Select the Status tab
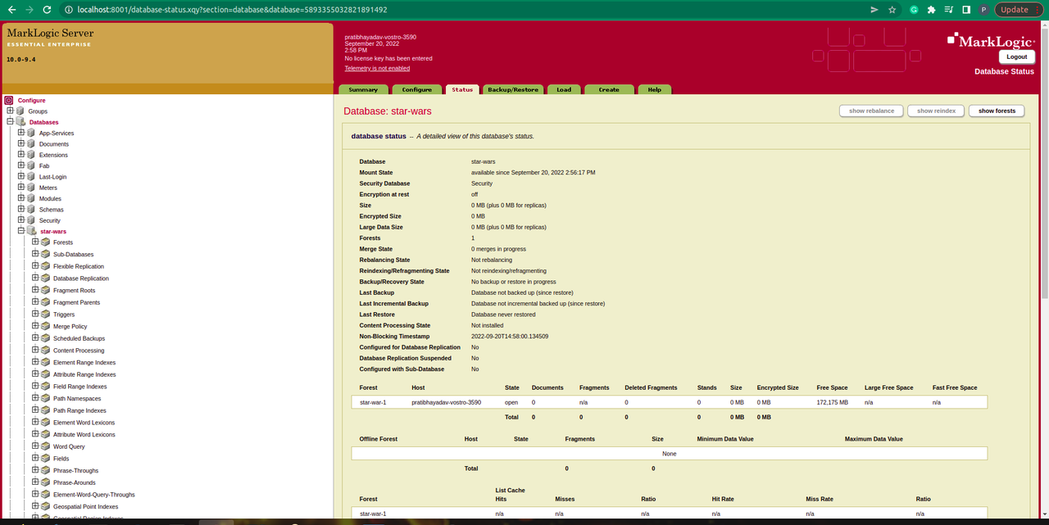1049x525 pixels. pos(462,89)
